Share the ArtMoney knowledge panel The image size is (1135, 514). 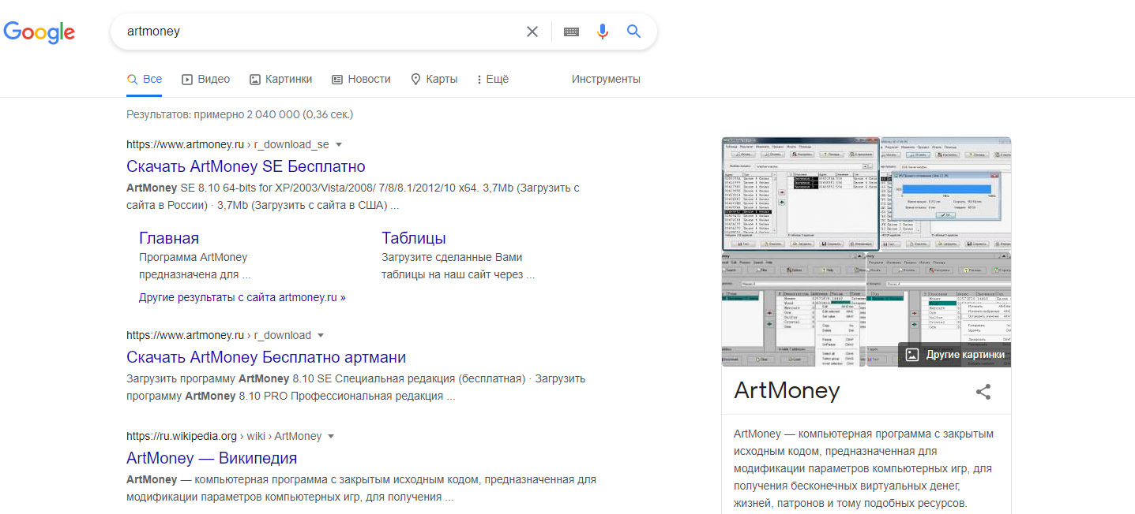tap(983, 391)
